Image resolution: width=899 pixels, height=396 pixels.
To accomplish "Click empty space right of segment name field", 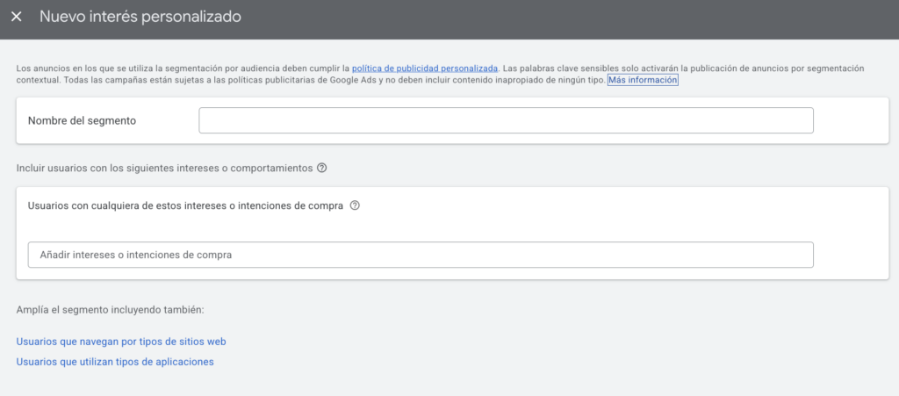I will [x=850, y=120].
